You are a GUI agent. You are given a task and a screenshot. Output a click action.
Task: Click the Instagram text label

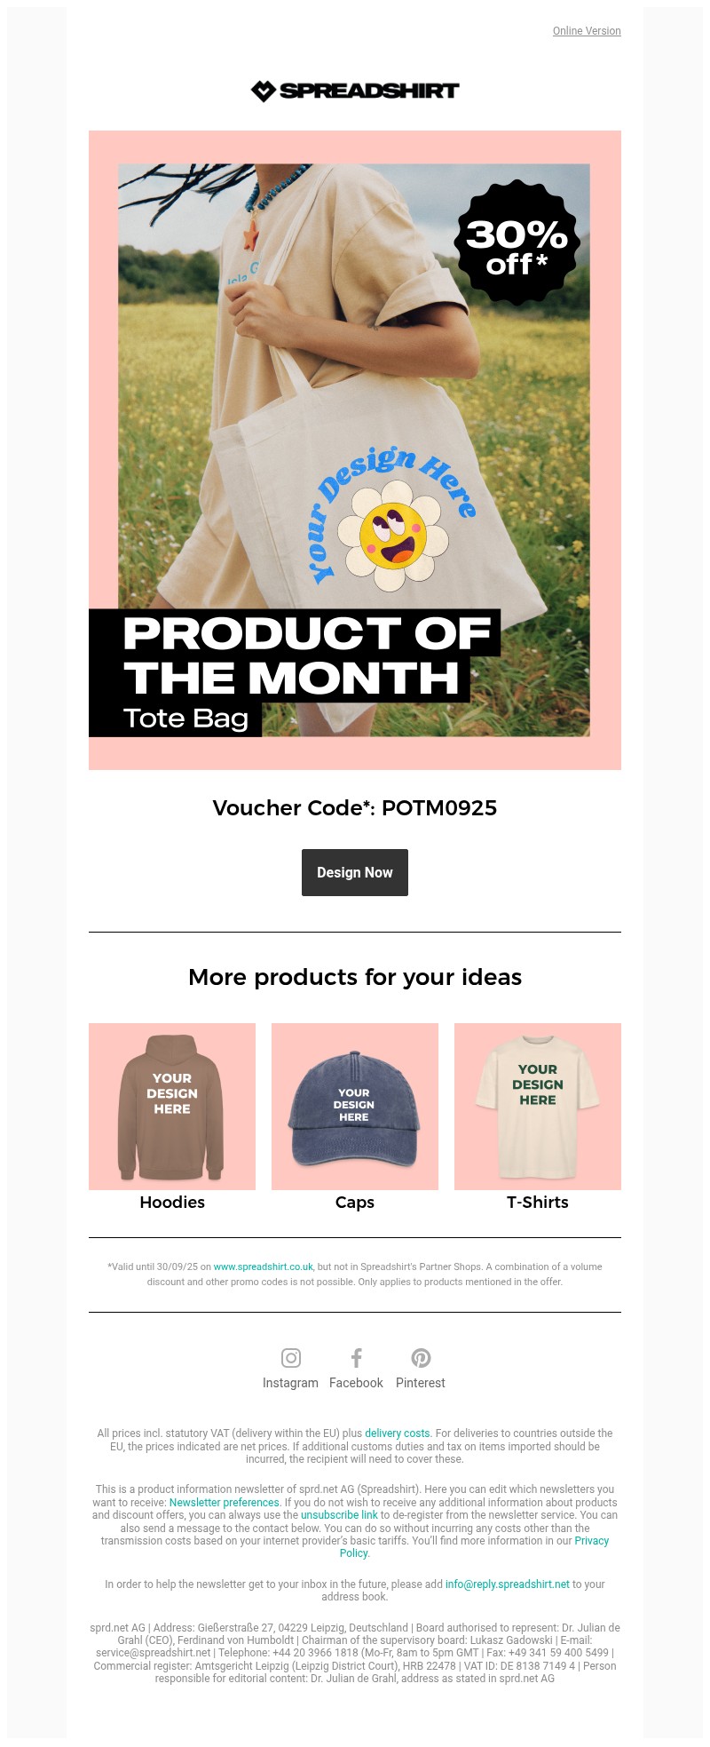pos(290,1383)
